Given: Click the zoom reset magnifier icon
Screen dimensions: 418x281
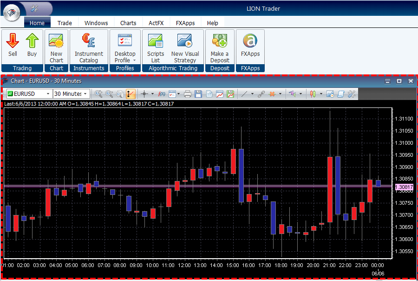Looking at the screenshot, I should (x=120, y=94).
